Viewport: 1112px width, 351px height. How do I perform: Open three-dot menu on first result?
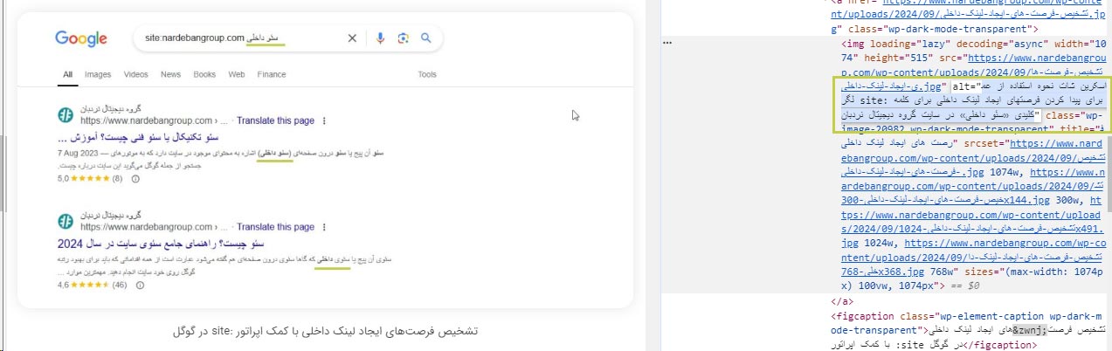(x=324, y=120)
